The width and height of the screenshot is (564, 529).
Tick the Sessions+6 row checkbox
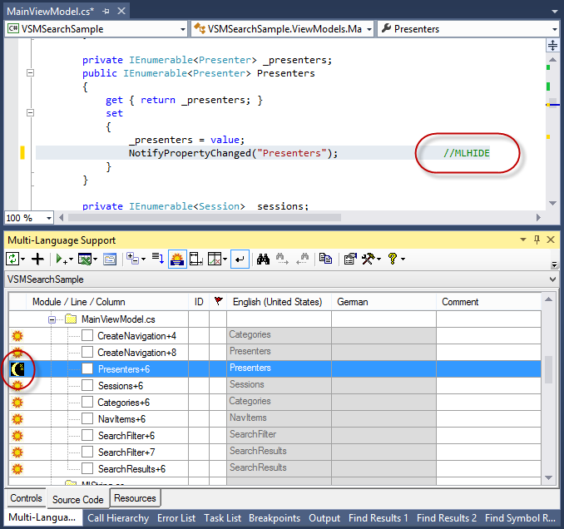[87, 385]
